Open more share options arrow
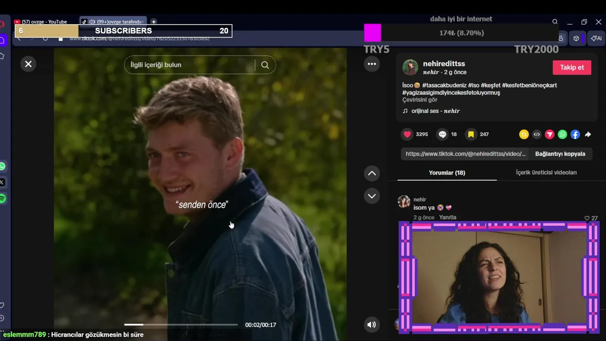The height and width of the screenshot is (341, 606). pyautogui.click(x=588, y=135)
